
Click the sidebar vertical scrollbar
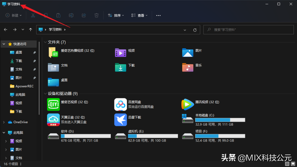point(39,78)
